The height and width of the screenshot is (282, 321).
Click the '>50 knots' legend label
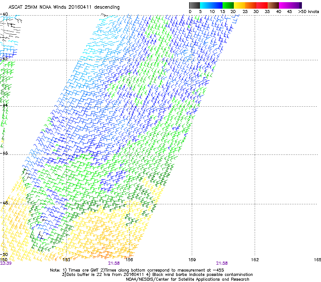(x=308, y=12)
